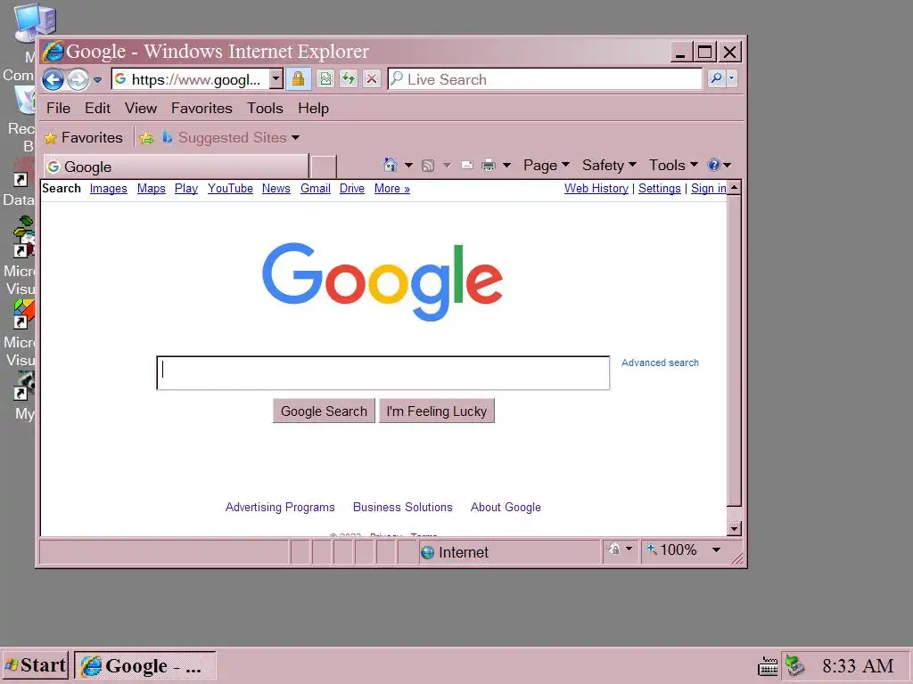This screenshot has width=913, height=684.
Task: Open the Settings link
Action: 660,189
